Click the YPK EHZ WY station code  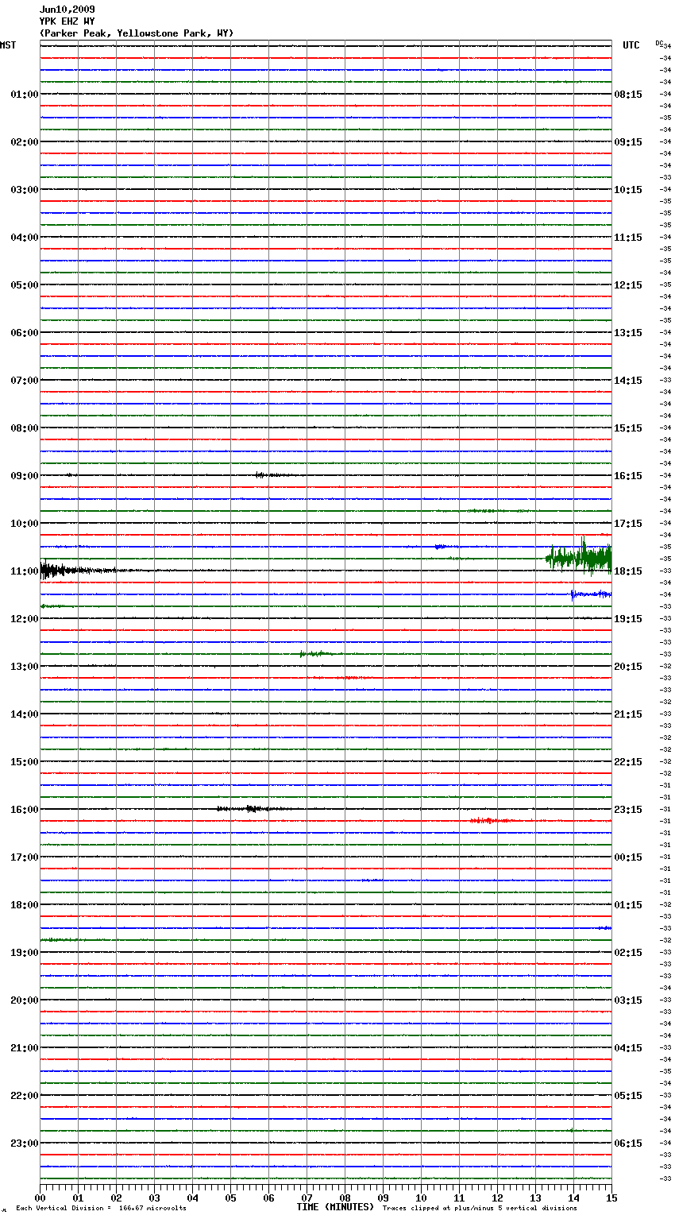(67, 21)
